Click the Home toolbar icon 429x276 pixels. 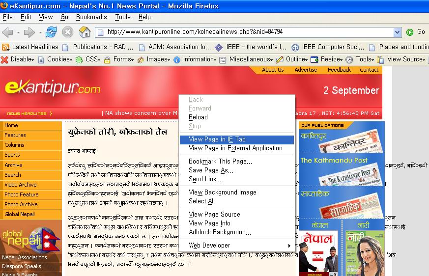click(x=85, y=32)
